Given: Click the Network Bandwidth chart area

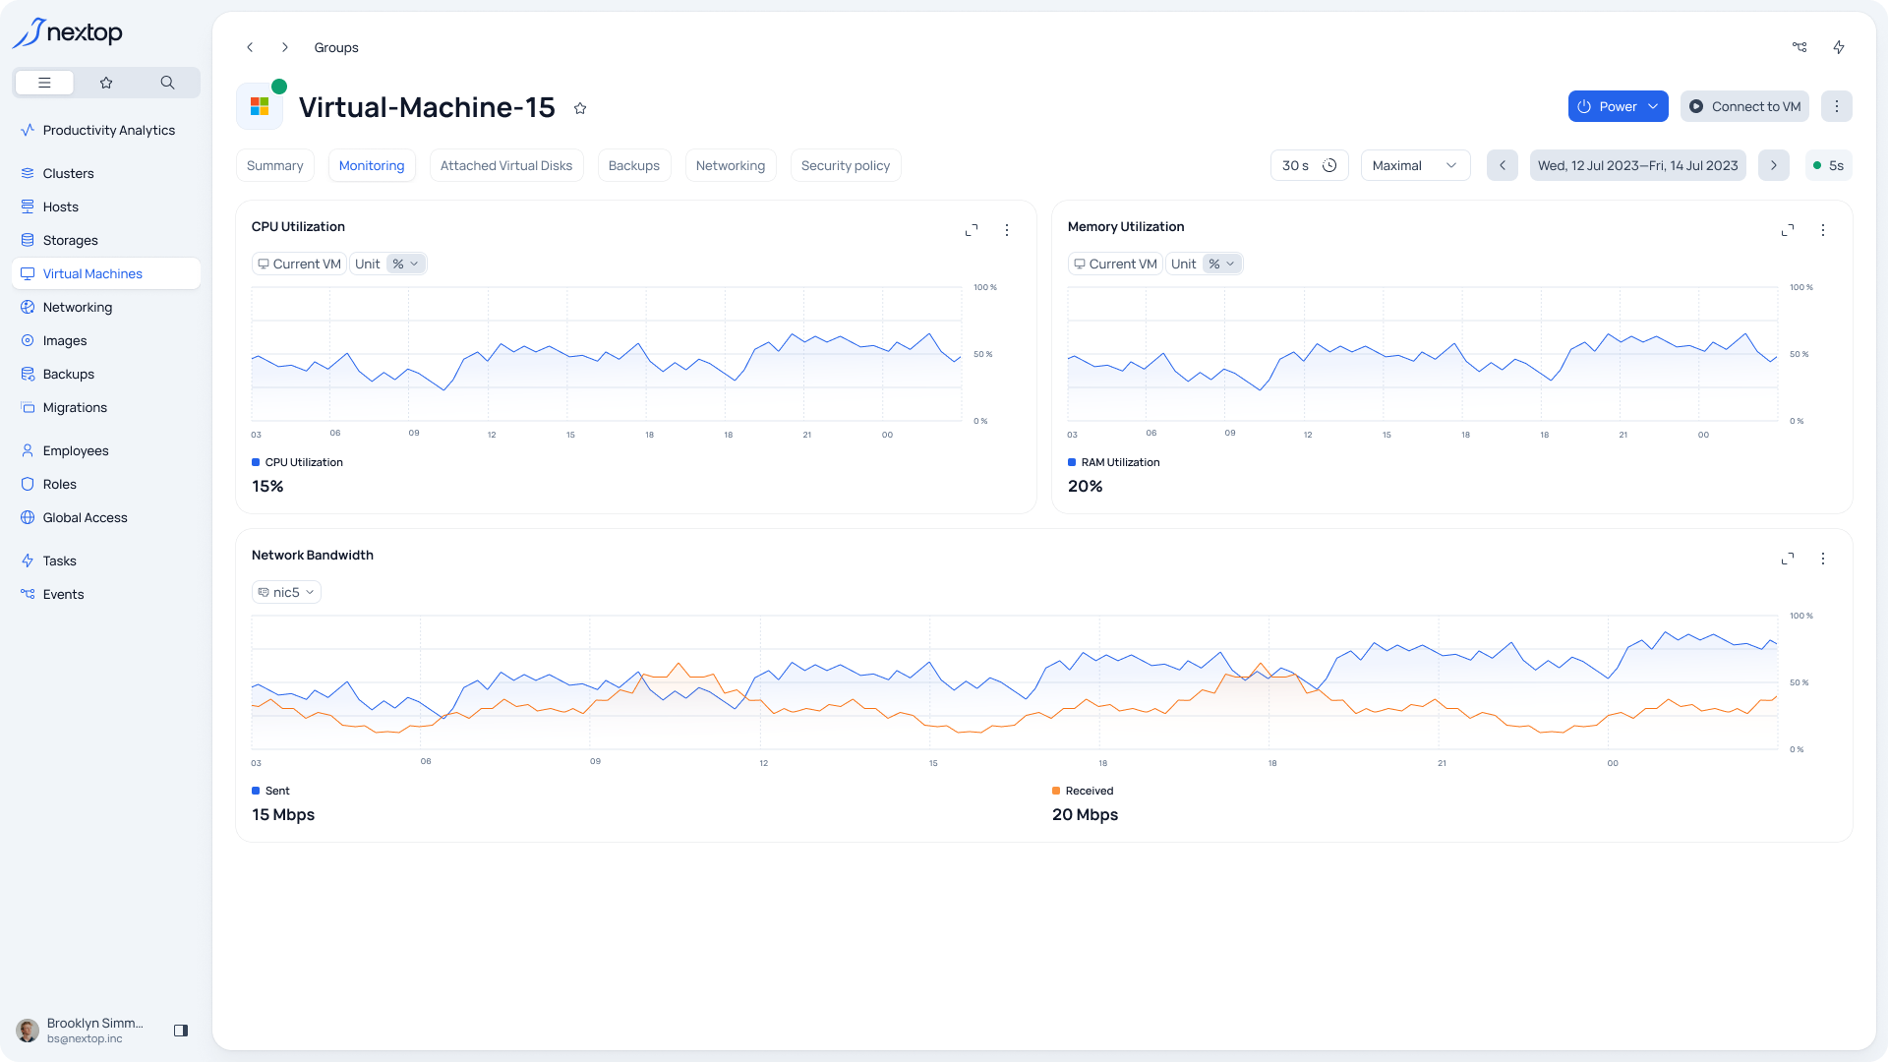Looking at the screenshot, I should click(x=1015, y=682).
